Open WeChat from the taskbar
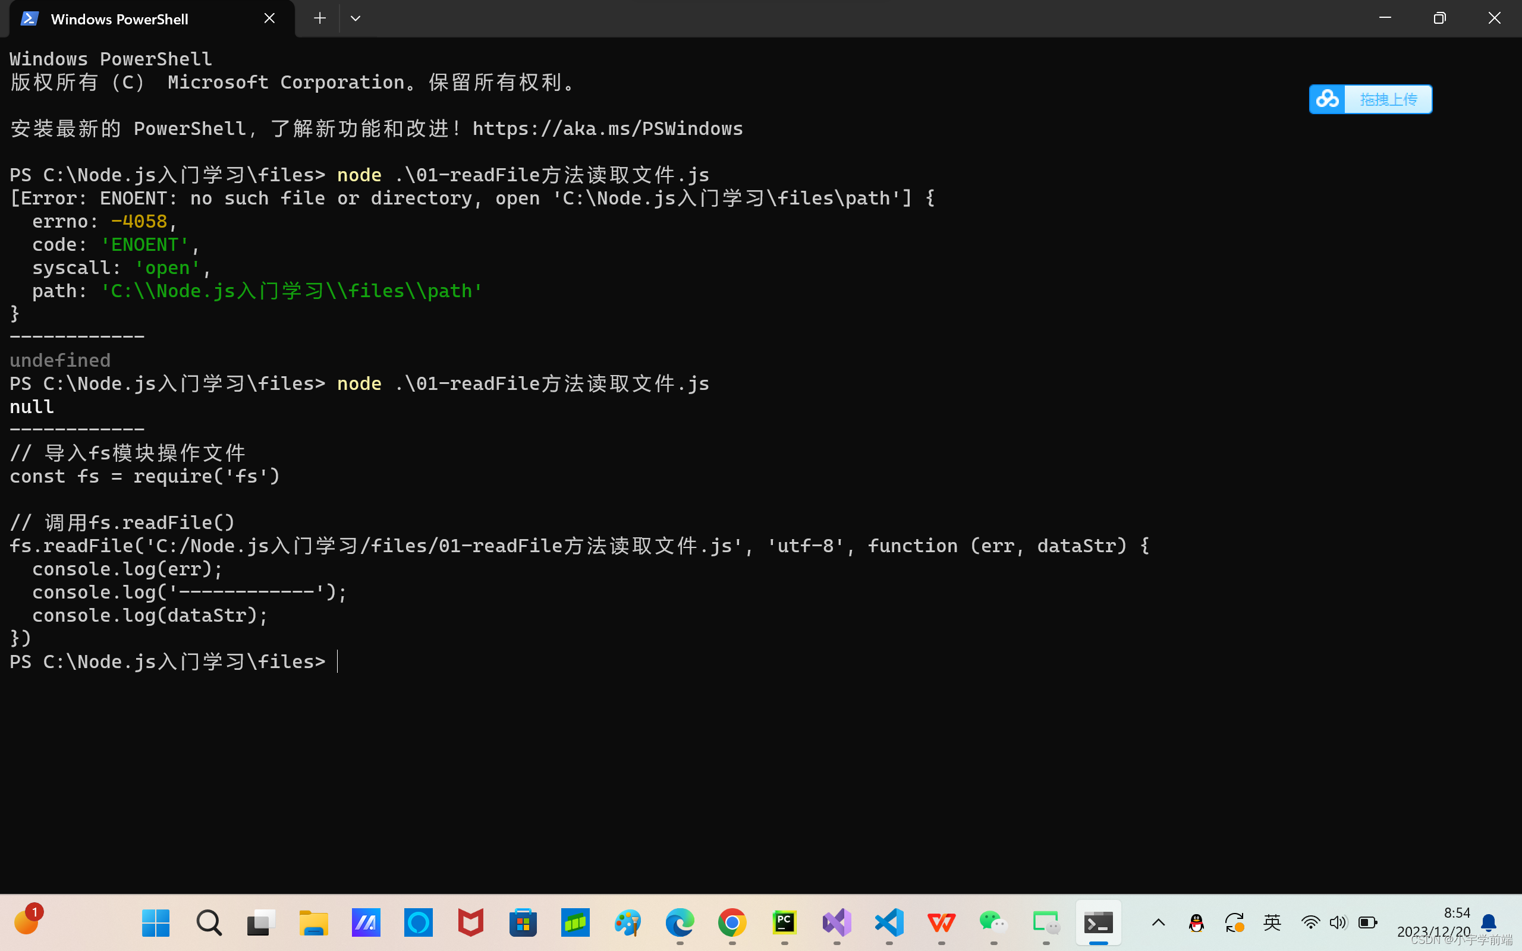 coord(993,922)
